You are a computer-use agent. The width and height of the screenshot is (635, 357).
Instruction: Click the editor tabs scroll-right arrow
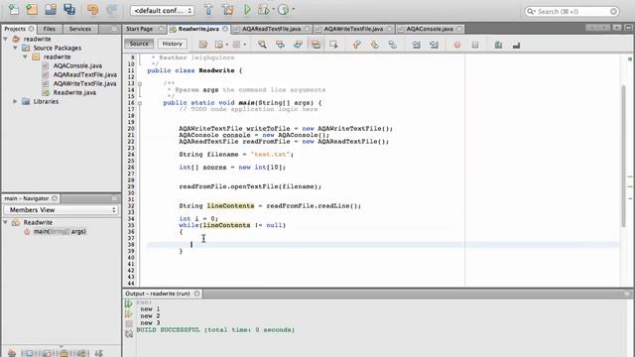(x=604, y=28)
